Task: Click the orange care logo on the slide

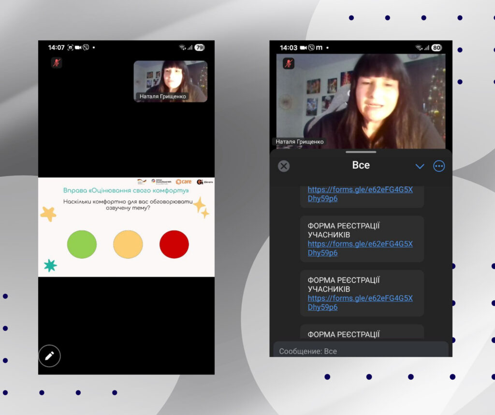Action: click(x=184, y=182)
